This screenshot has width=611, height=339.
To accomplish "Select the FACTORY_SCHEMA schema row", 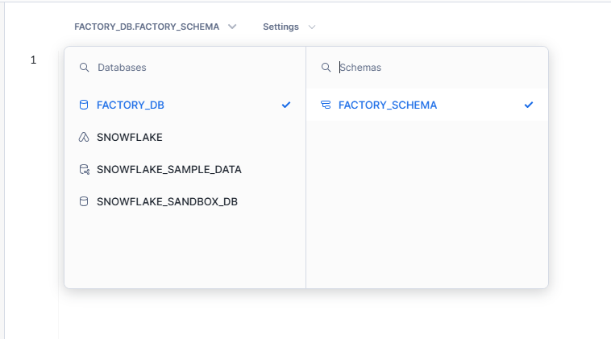I will pyautogui.click(x=427, y=105).
